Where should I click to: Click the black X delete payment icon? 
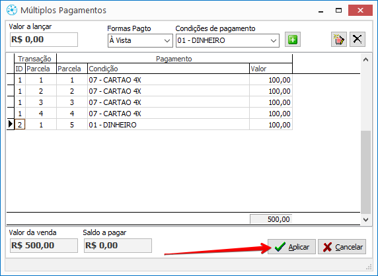[x=358, y=39]
